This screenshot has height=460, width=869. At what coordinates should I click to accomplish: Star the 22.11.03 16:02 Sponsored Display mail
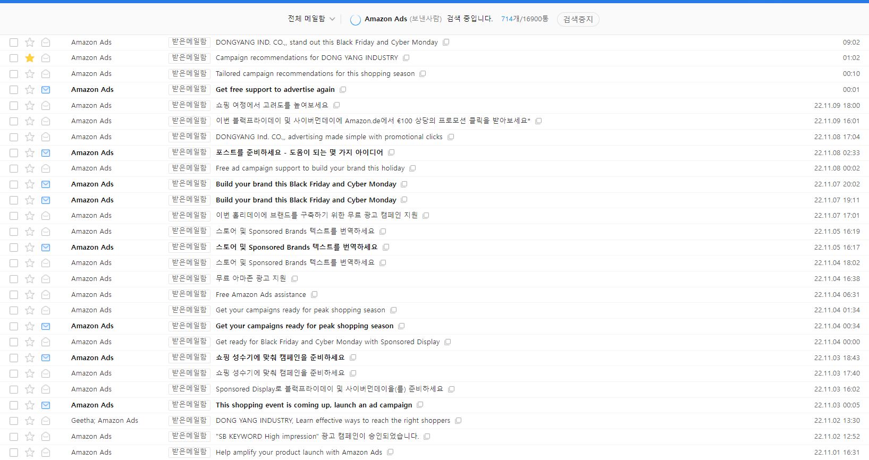click(x=30, y=389)
